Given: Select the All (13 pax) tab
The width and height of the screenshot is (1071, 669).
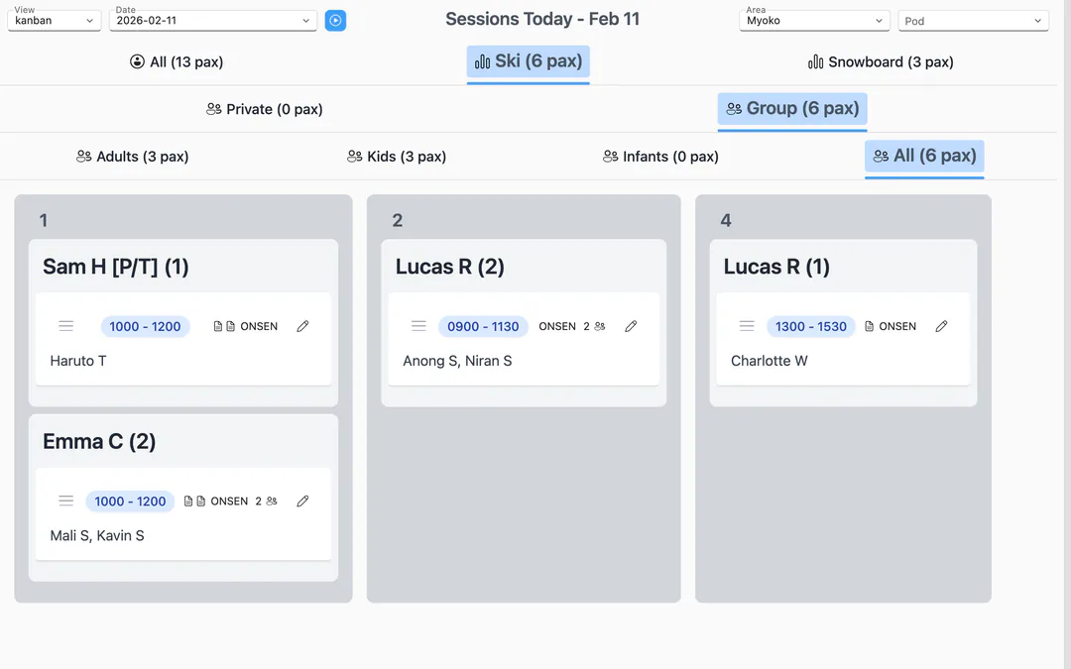Looking at the screenshot, I should [177, 62].
